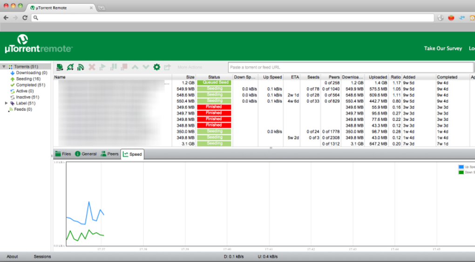
Task: Click the 0 of 2308 peers cell
Action: pyautogui.click(x=331, y=138)
